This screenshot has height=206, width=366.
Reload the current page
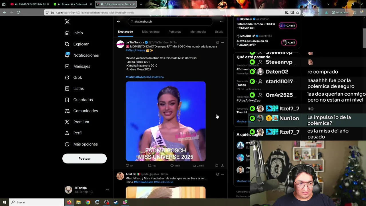pyautogui.click(x=18, y=13)
